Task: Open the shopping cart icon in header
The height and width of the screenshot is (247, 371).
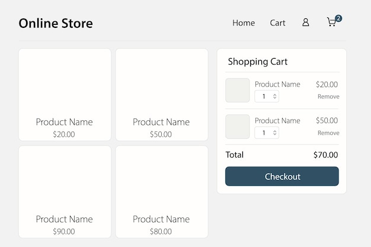Action: [x=331, y=22]
